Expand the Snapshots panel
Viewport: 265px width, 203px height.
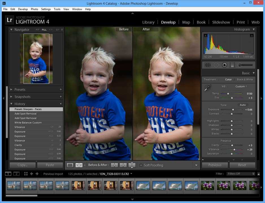11,97
